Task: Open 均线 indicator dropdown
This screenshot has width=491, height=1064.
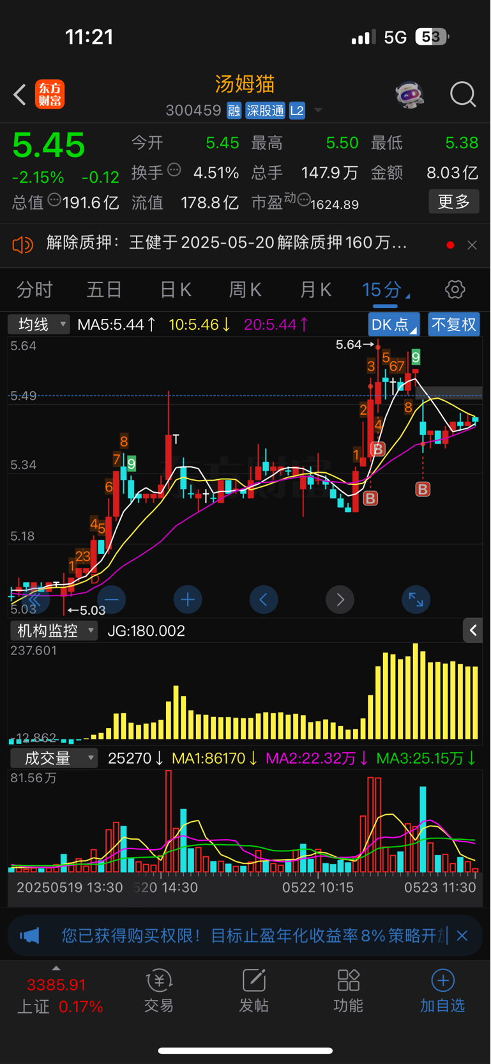Action: (38, 325)
